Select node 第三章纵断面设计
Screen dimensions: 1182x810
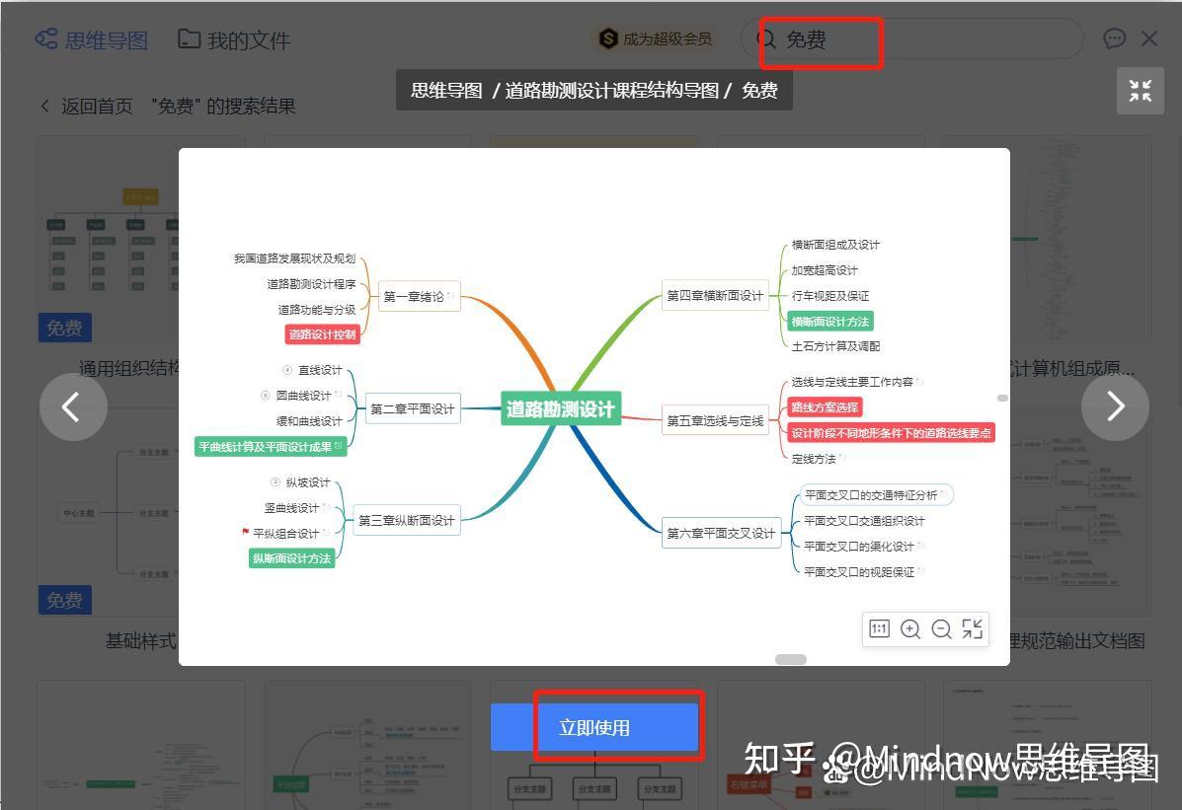[x=407, y=520]
